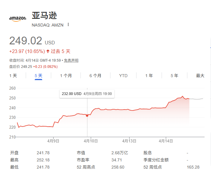Viewport: 211px width, 176px height.
Task: Click the 季度分红金额 label
Action: (x=156, y=160)
